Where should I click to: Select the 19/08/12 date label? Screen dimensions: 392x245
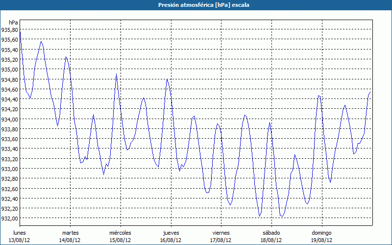[321, 240]
